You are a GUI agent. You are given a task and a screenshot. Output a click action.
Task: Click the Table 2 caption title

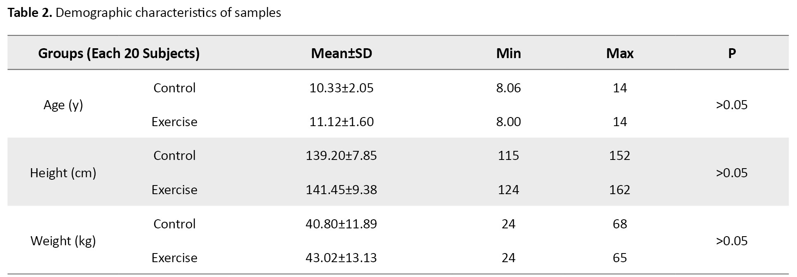click(144, 13)
